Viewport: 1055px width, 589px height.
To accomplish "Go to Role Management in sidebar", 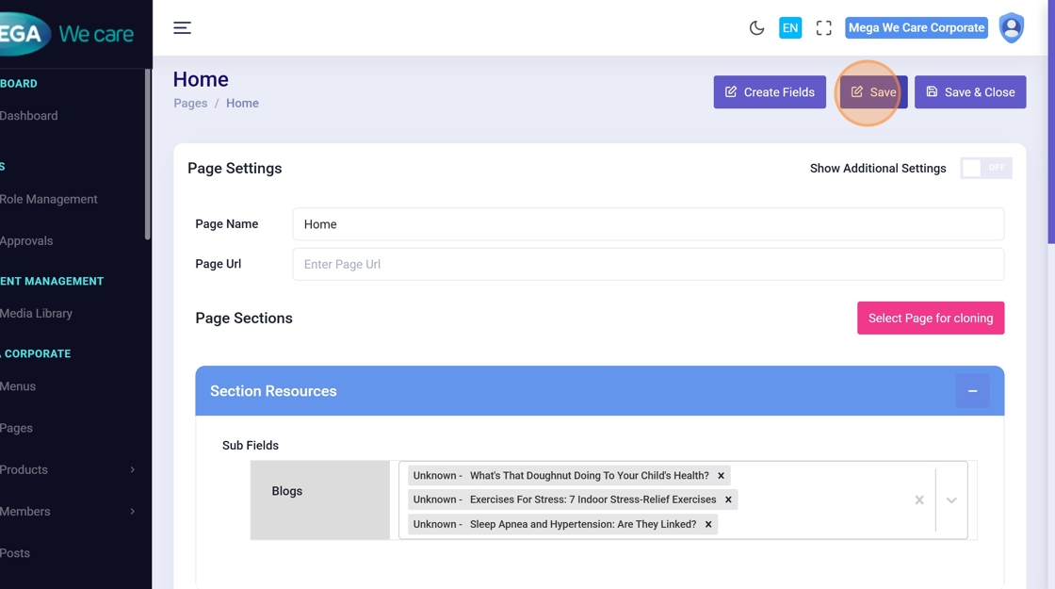I will 49,199.
